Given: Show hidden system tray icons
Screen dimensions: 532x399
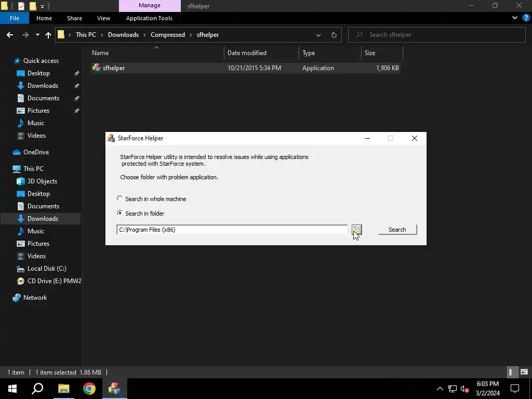Looking at the screenshot, I should coord(440,389).
